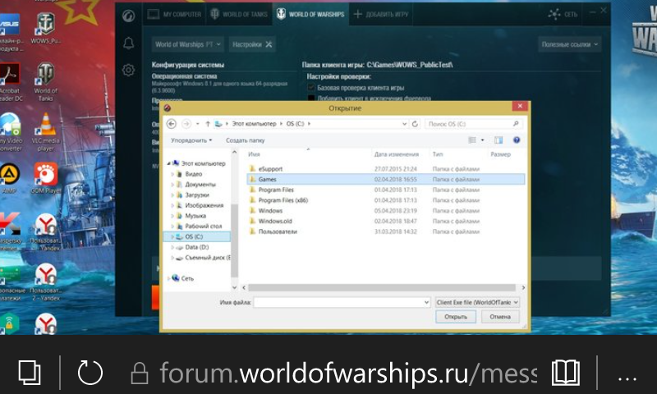
Task: Click the Отмена button
Action: [500, 317]
